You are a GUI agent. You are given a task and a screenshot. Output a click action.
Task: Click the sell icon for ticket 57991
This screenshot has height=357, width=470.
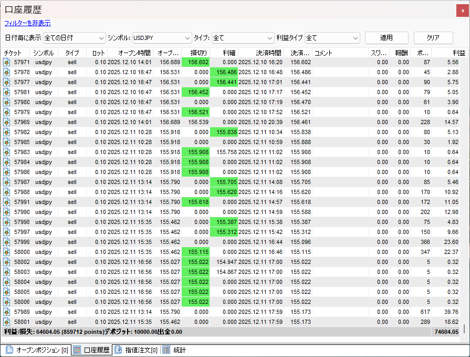point(7,202)
